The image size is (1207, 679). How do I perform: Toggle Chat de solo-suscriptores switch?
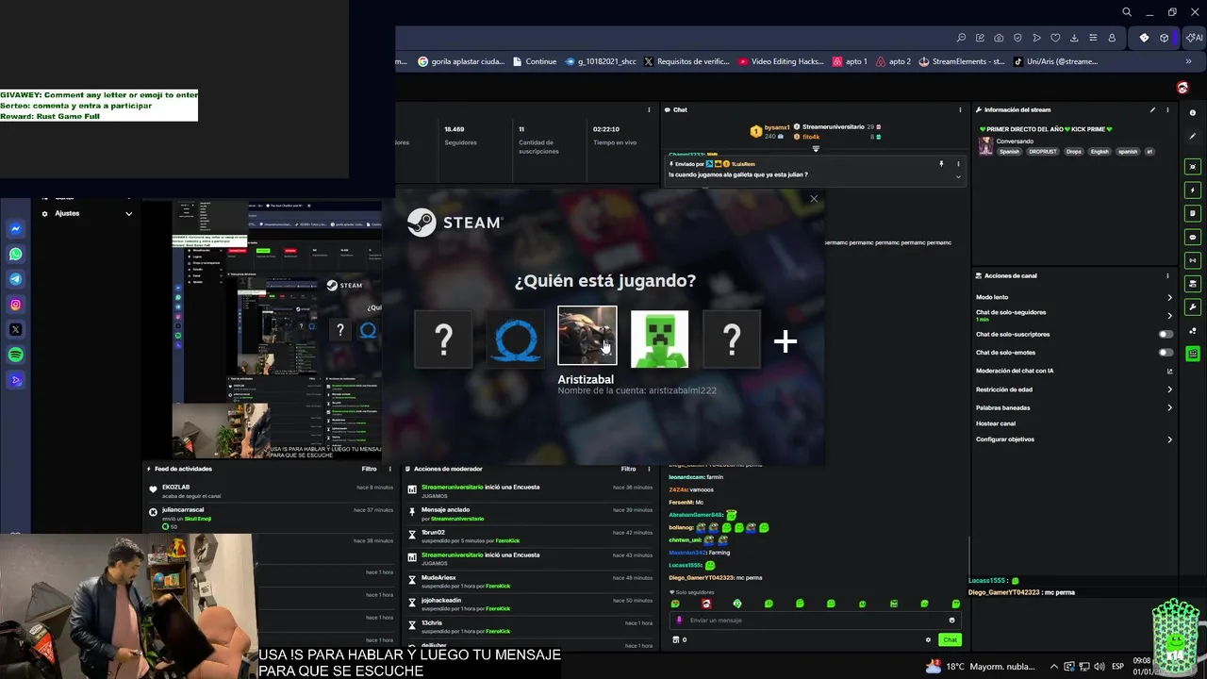click(1166, 334)
